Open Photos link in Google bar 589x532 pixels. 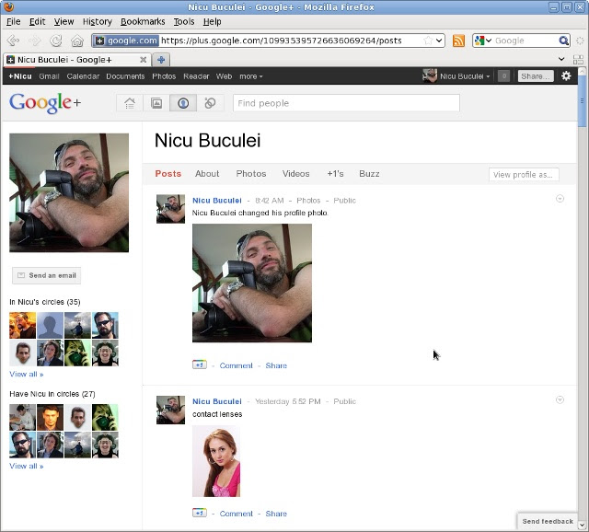(164, 76)
